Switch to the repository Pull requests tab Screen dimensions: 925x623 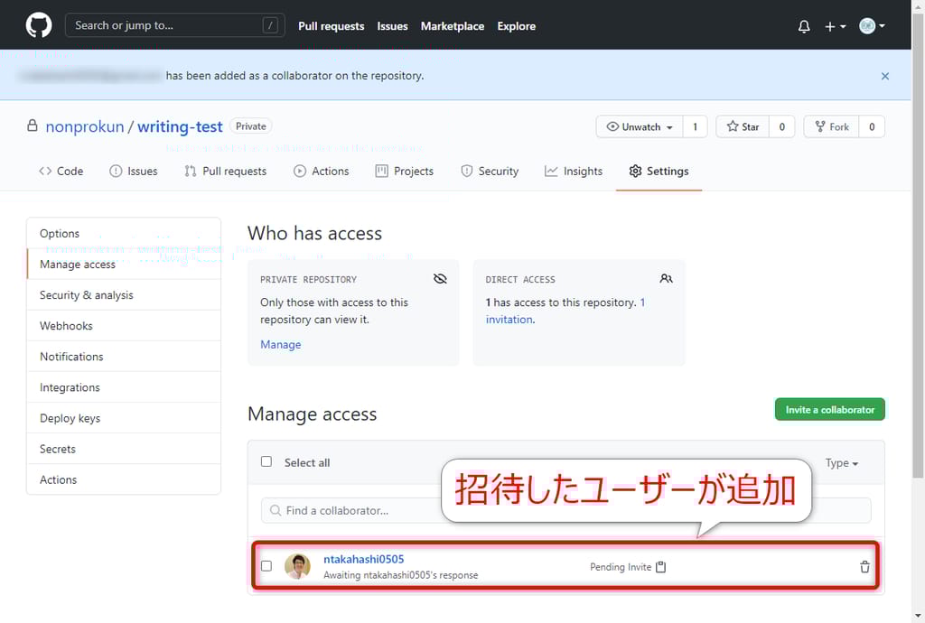point(225,171)
